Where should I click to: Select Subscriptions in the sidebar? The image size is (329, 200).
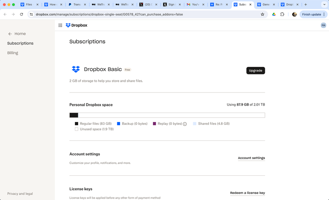tap(20, 44)
